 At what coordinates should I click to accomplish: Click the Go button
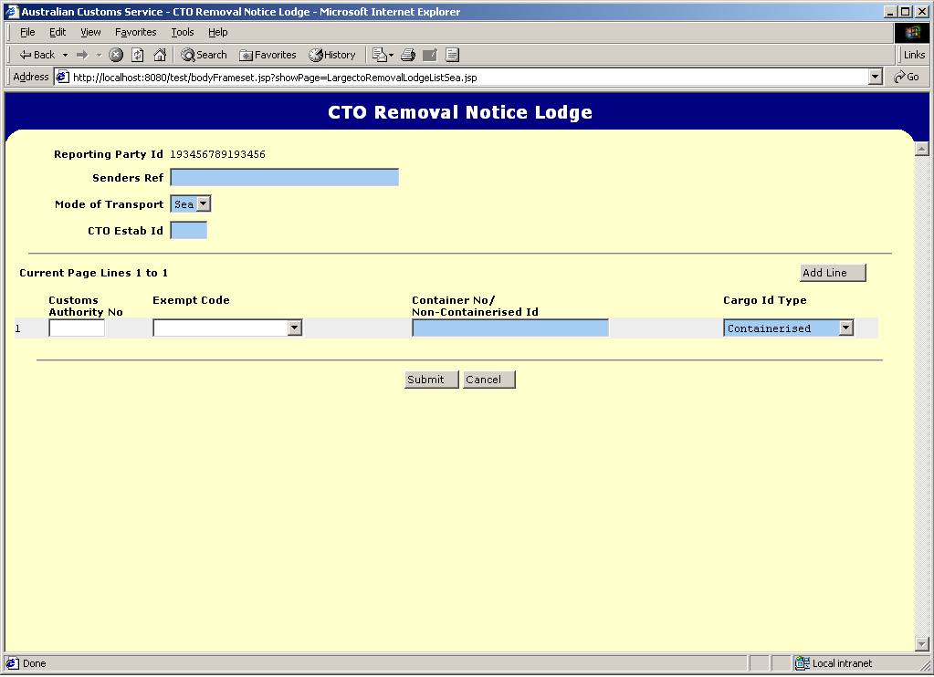pyautogui.click(x=907, y=77)
